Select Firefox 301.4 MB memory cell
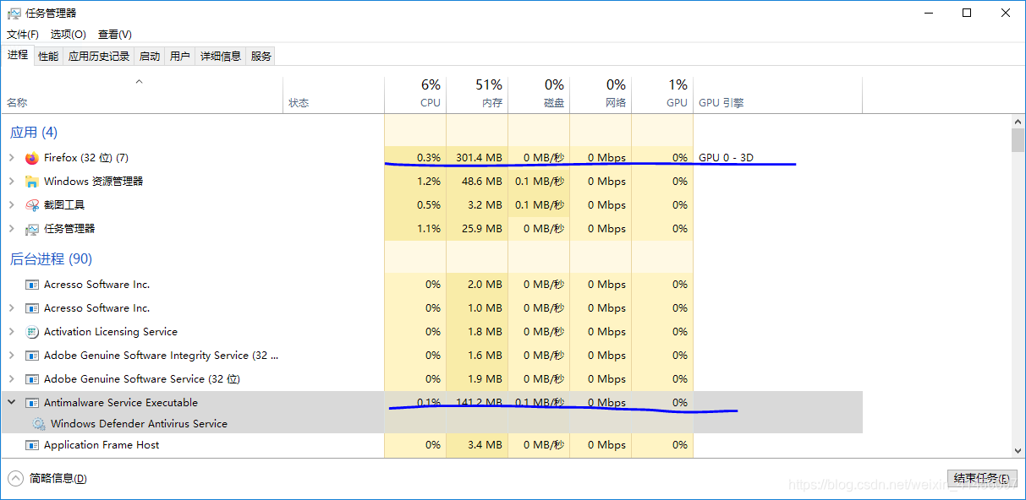 [x=479, y=158]
